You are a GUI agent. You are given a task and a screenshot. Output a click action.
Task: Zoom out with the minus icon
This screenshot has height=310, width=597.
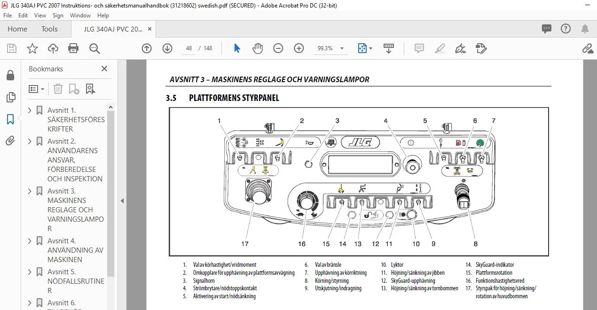point(278,48)
